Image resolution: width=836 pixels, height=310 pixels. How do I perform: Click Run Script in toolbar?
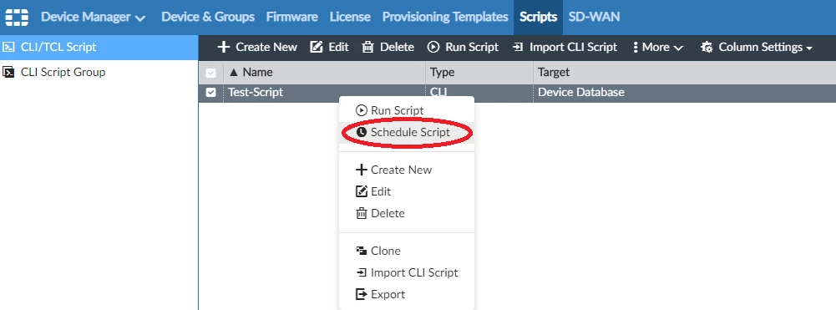coord(463,47)
